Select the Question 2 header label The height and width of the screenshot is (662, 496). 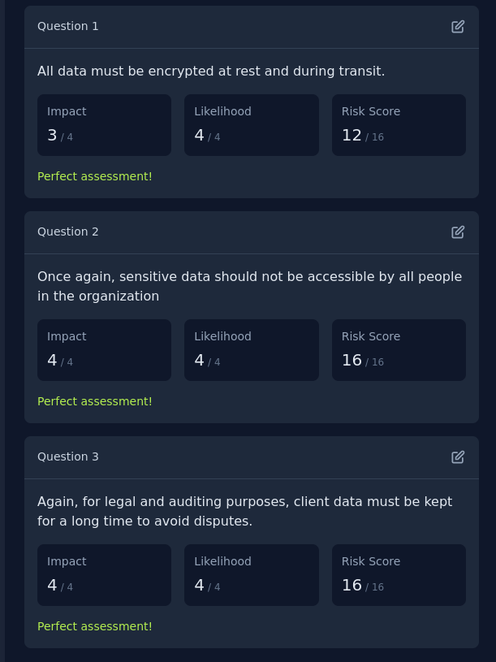pos(68,231)
